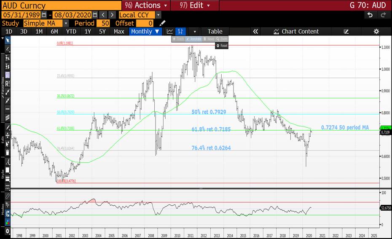Open the Local CCY currency dropdown
Screen dimensions: 392x239
(158, 15)
